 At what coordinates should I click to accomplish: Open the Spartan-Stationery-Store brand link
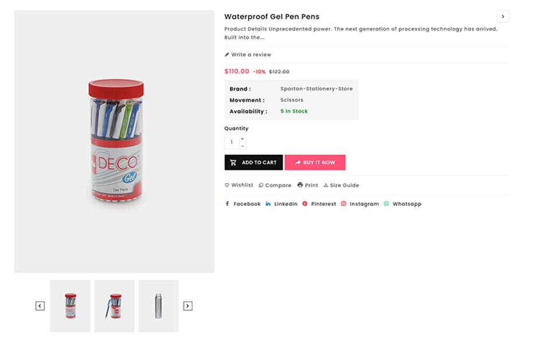point(316,89)
